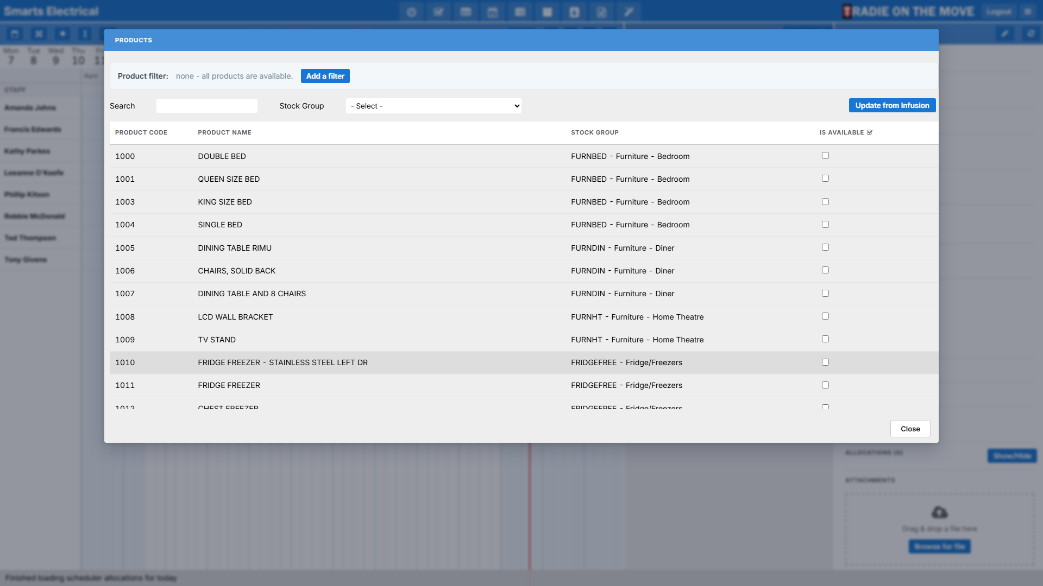Open the Stock Group select dropdown
The image size is (1043, 586).
click(433, 106)
